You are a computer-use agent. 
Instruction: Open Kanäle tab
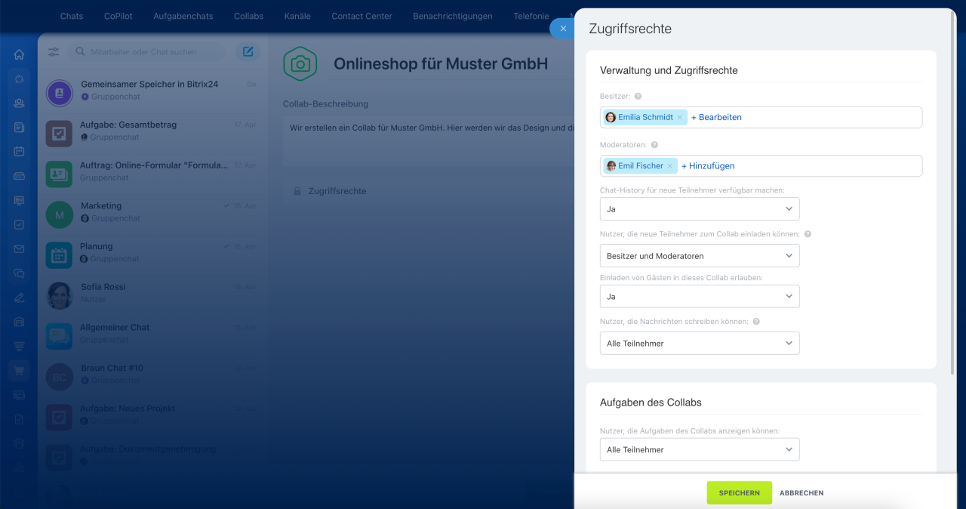pos(297,16)
